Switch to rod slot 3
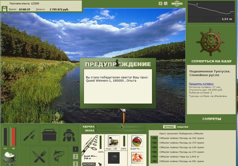The image size is (238, 166). (x=76, y=164)
